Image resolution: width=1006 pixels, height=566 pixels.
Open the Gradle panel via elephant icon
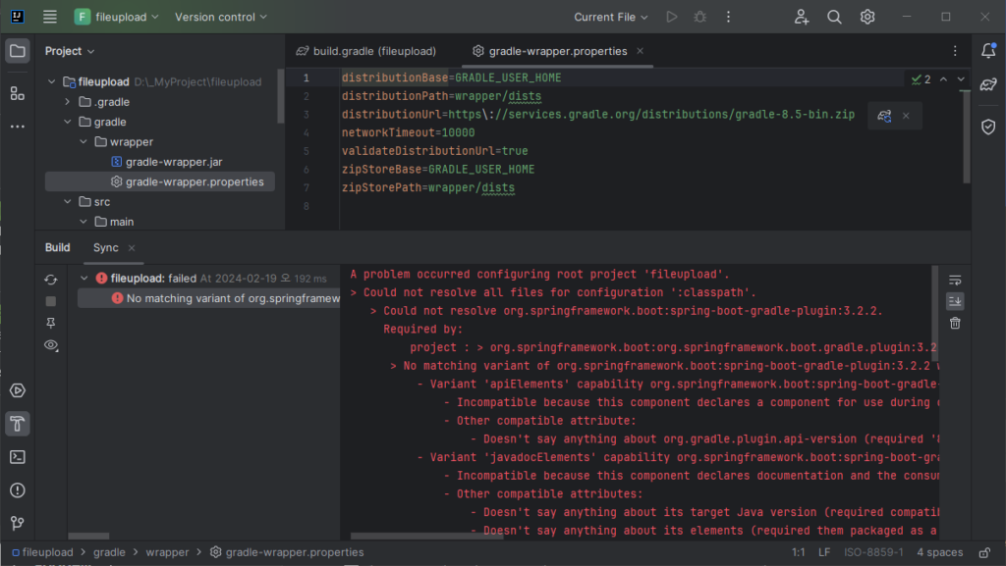(988, 84)
